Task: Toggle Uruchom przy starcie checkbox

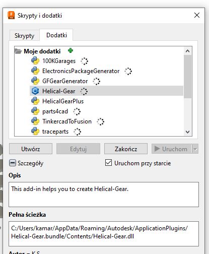Action: [108, 163]
